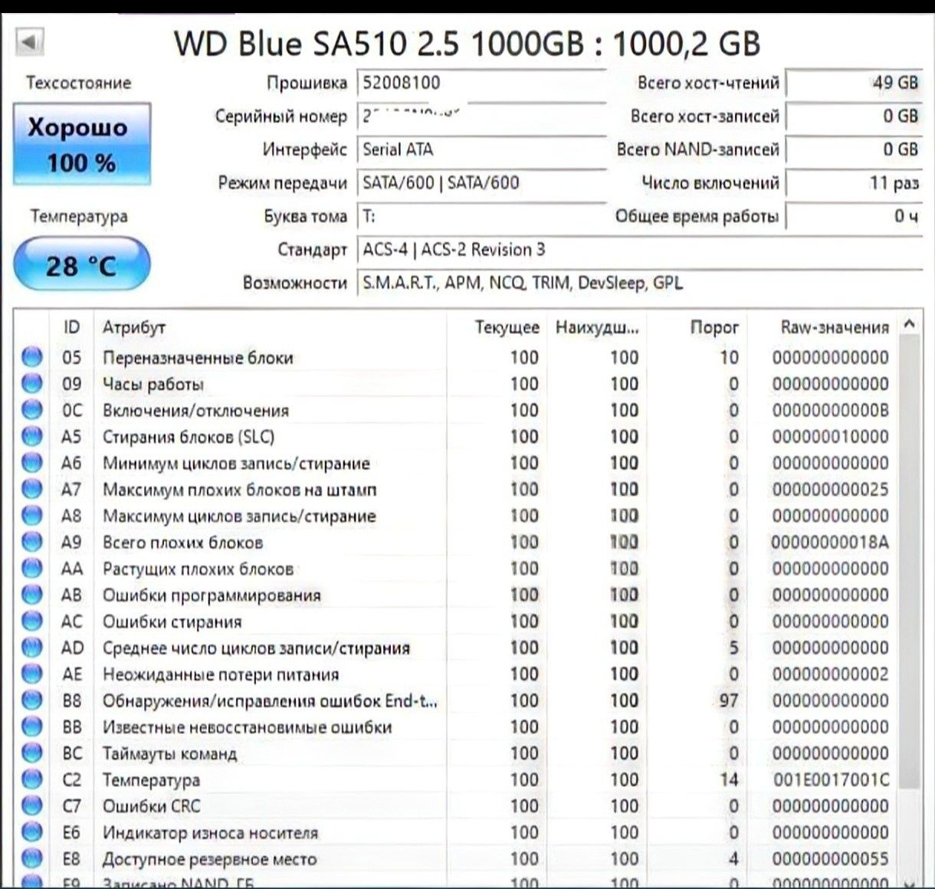935x889 pixels.
Task: Click the Всего хост-записей value 0 GB
Action: click(x=854, y=116)
